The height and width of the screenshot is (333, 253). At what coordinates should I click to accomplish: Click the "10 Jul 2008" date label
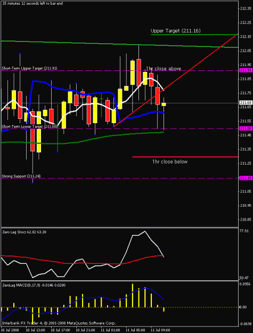(10, 330)
